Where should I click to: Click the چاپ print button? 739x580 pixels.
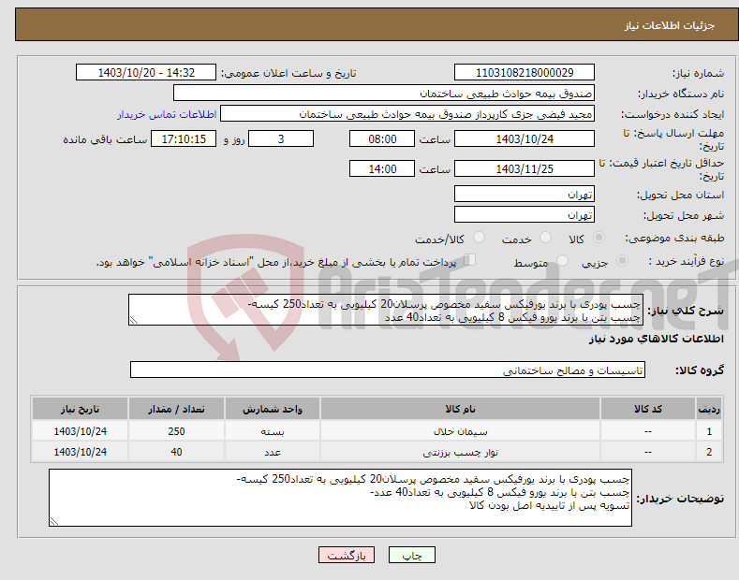412,556
